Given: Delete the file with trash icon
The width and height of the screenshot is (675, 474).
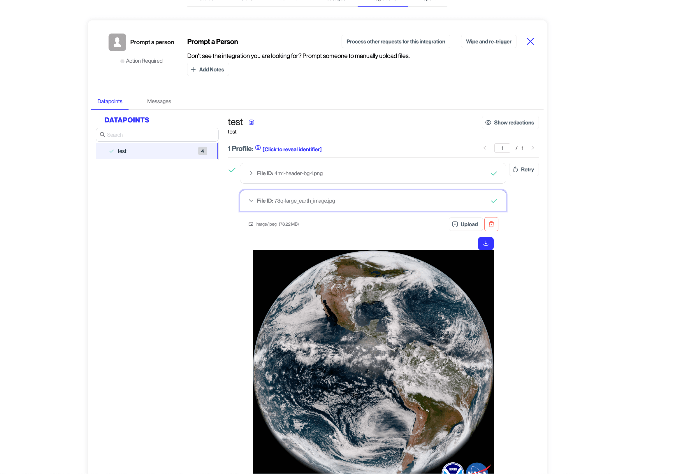Looking at the screenshot, I should point(491,224).
